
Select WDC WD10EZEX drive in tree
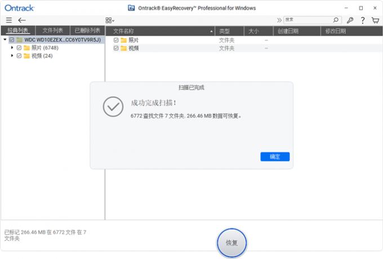[x=63, y=40]
